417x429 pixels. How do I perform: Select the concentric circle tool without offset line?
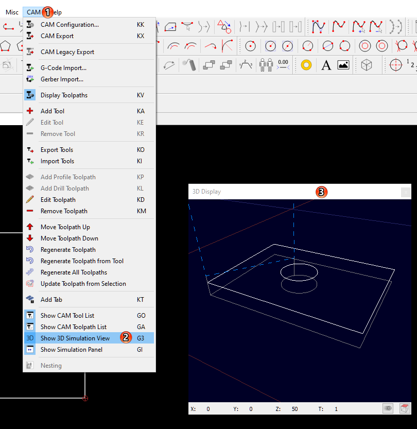pos(381,46)
